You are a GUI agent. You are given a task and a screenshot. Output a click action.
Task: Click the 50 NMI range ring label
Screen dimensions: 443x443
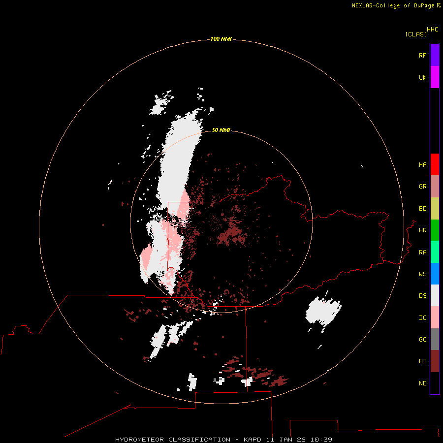pos(221,130)
